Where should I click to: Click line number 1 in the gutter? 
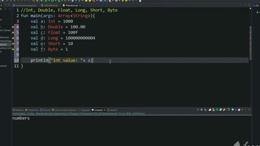coord(17,10)
